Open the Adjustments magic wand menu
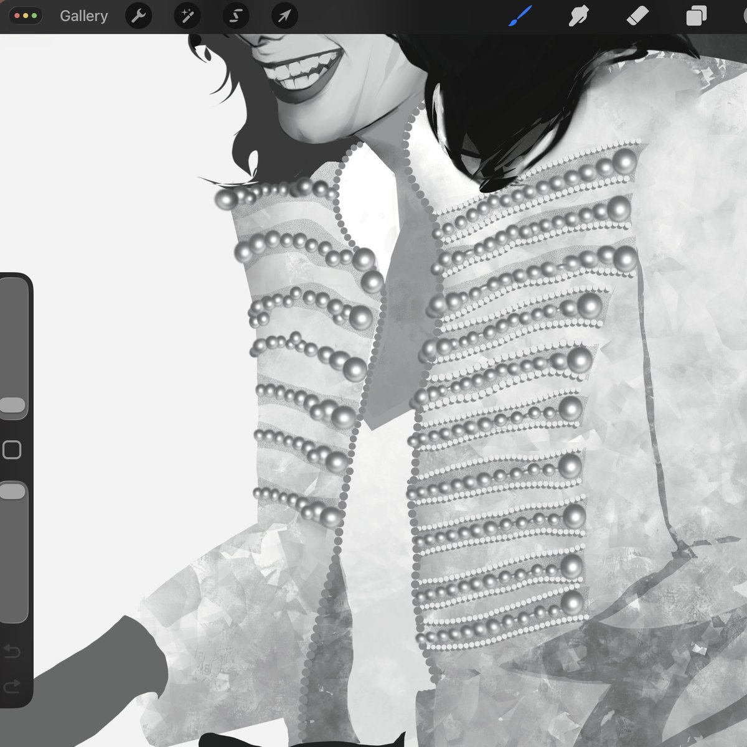 coord(187,16)
